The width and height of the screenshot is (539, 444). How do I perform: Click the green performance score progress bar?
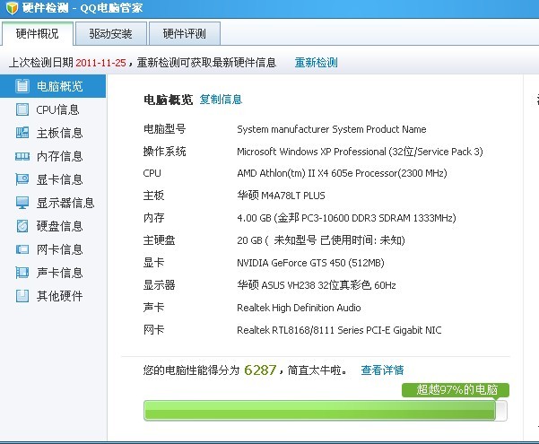(x=326, y=410)
